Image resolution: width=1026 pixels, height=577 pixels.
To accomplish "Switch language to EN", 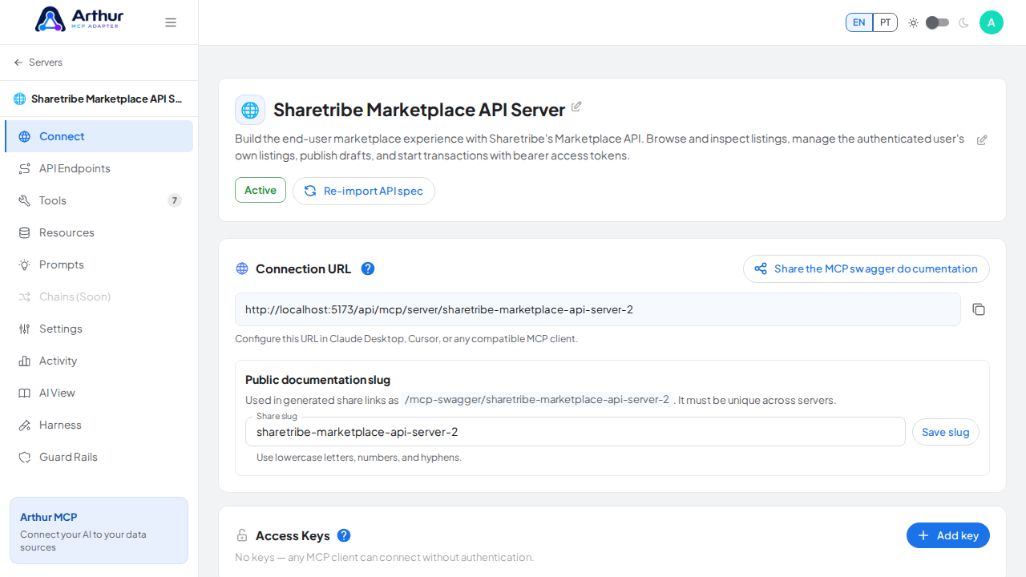I will 859,22.
